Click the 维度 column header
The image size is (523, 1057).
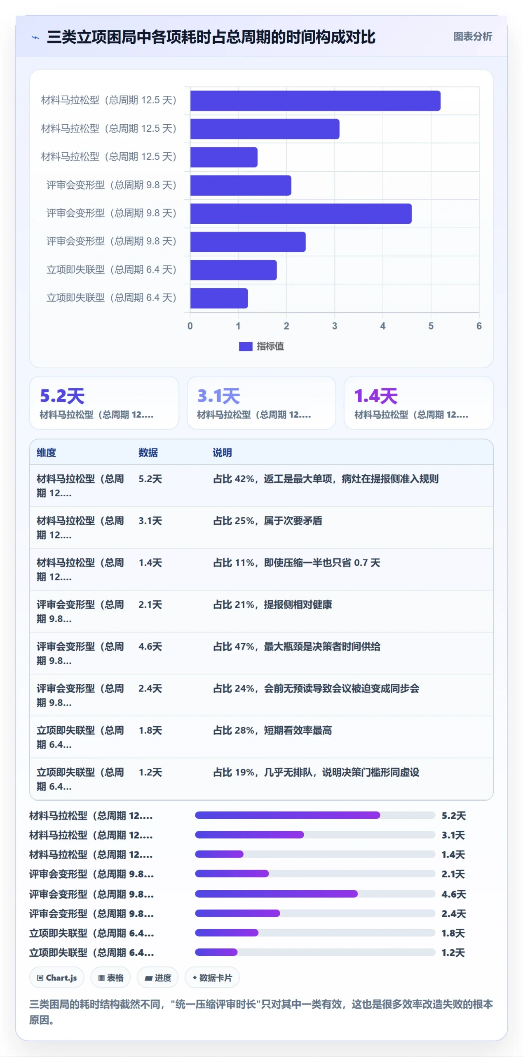click(x=46, y=453)
